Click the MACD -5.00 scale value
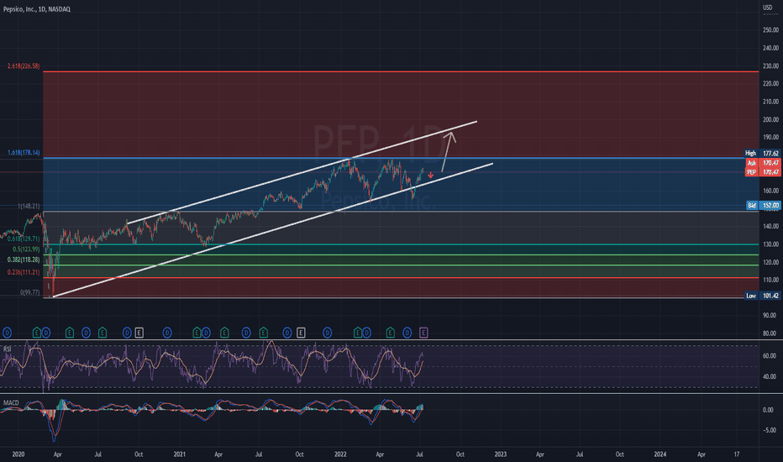 (770, 430)
